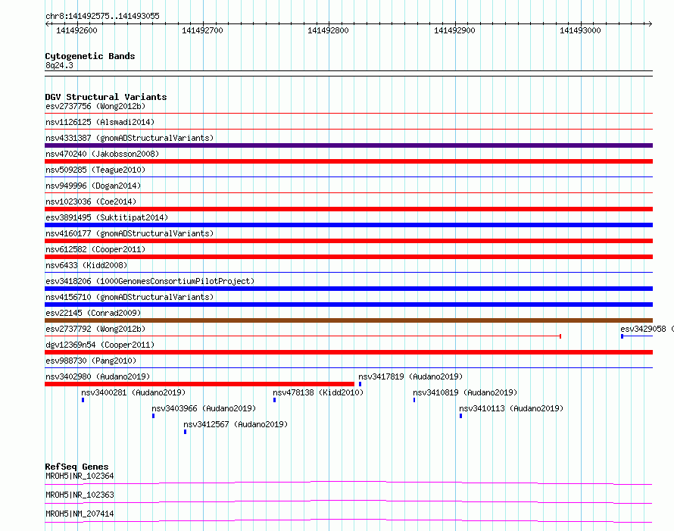Select the esv988730 (Pang2010) label

91,361
